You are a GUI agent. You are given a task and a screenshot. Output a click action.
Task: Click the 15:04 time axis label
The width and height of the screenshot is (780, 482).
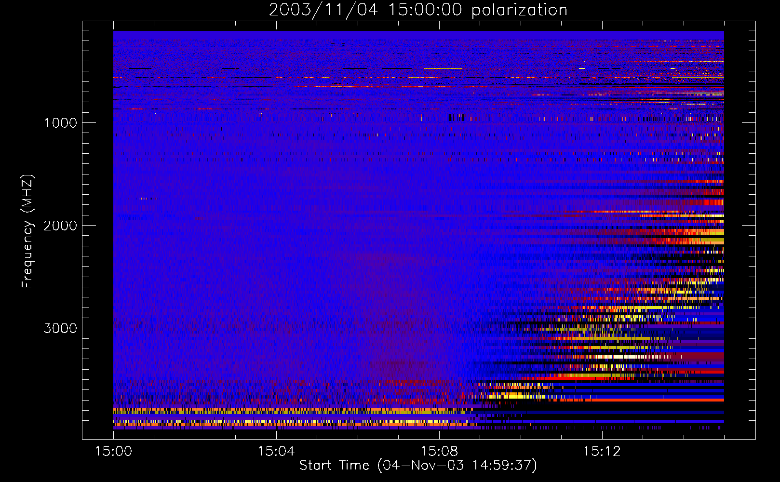[x=276, y=452]
